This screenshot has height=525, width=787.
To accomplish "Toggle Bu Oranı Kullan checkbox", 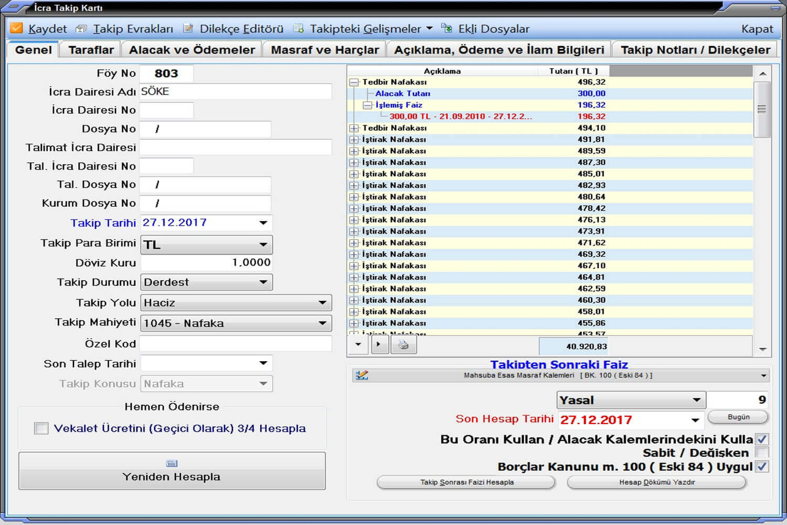I will coord(762,439).
